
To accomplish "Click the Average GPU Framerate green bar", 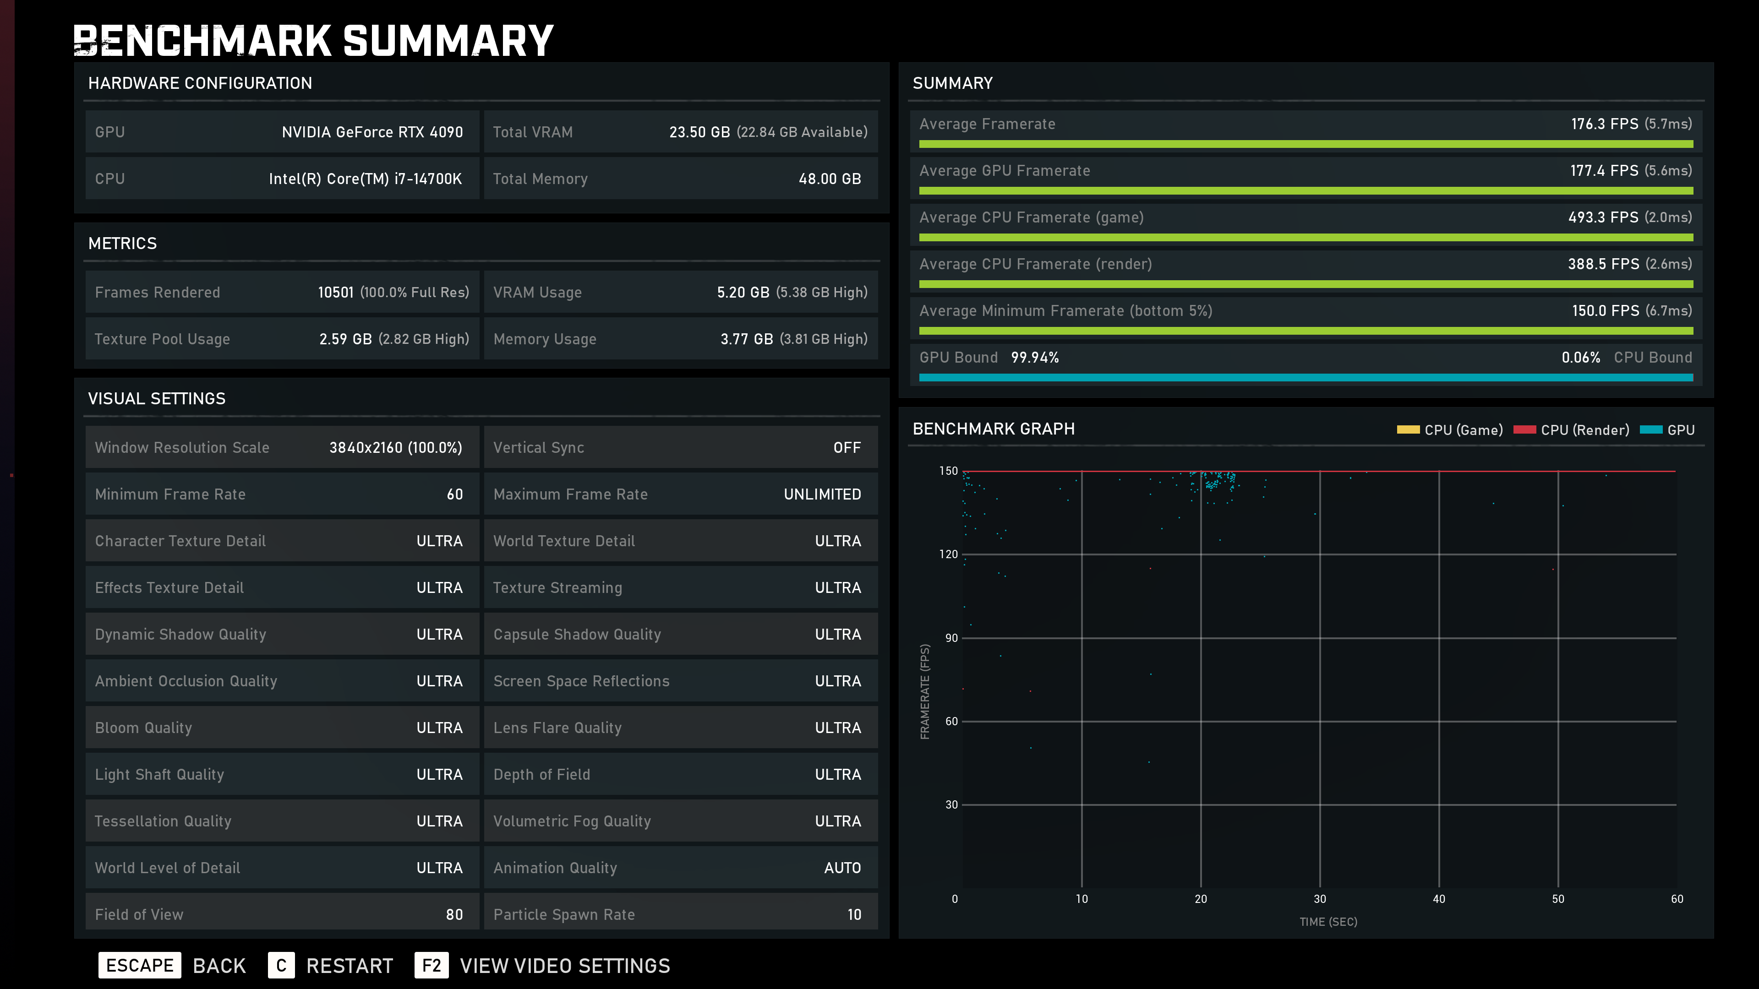I will click(x=1306, y=191).
